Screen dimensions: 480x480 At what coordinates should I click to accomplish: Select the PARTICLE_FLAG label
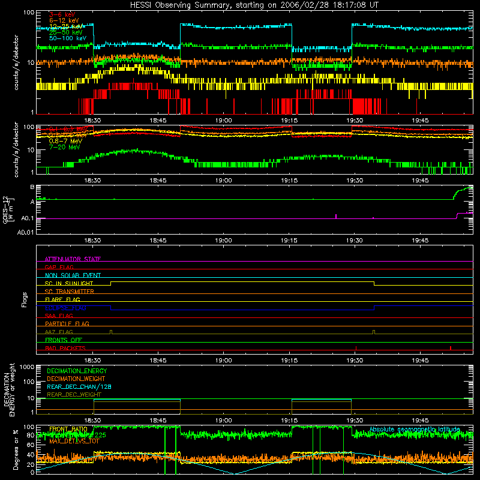tap(67, 323)
